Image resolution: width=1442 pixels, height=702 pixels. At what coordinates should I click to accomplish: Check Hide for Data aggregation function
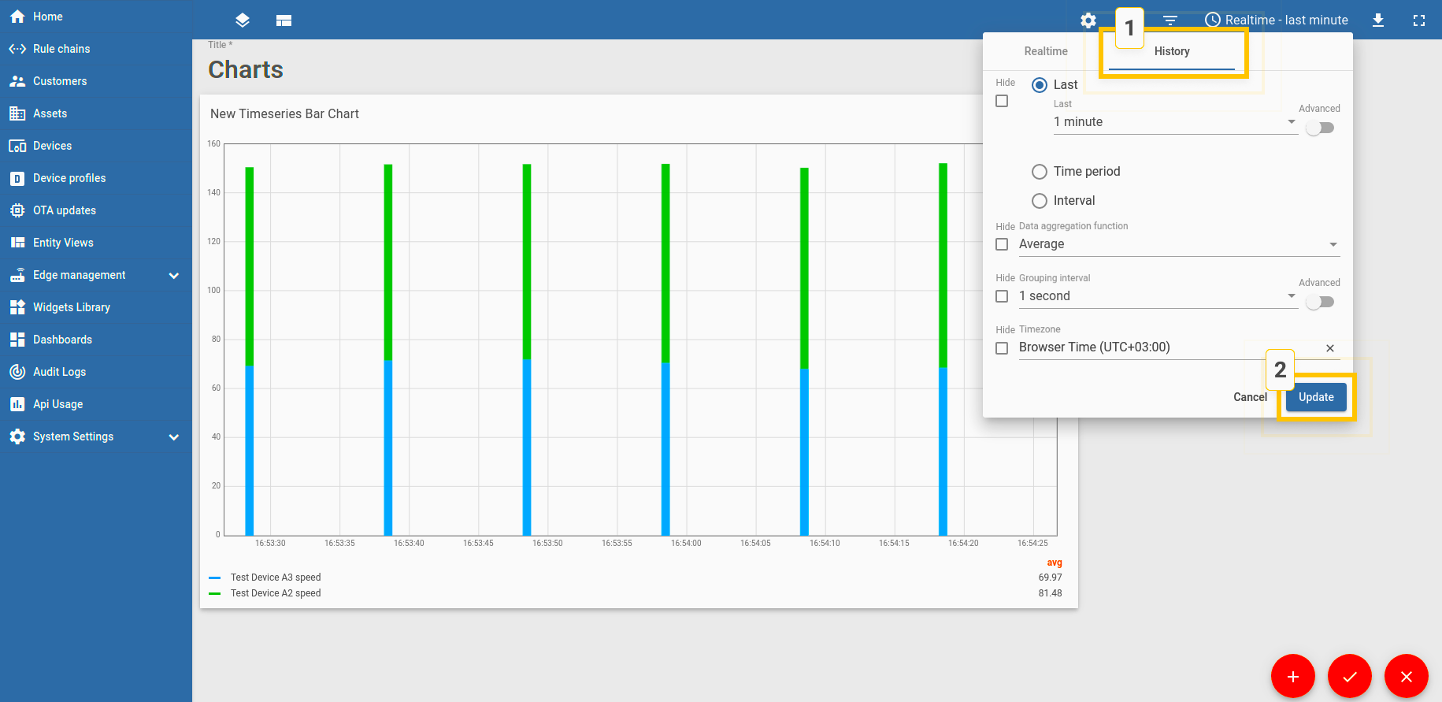(x=1002, y=244)
